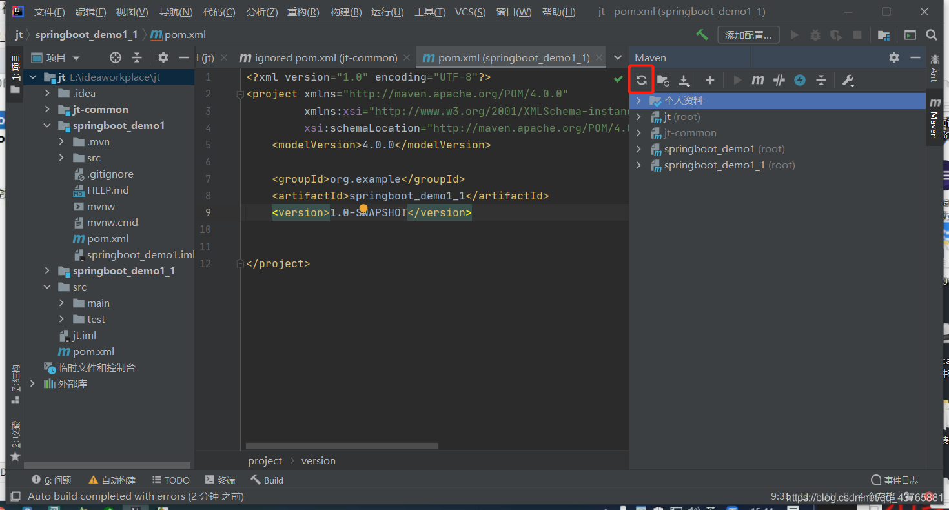Image resolution: width=949 pixels, height=510 pixels.
Task: Click Execute Maven Goal 'm' icon
Action: [758, 80]
